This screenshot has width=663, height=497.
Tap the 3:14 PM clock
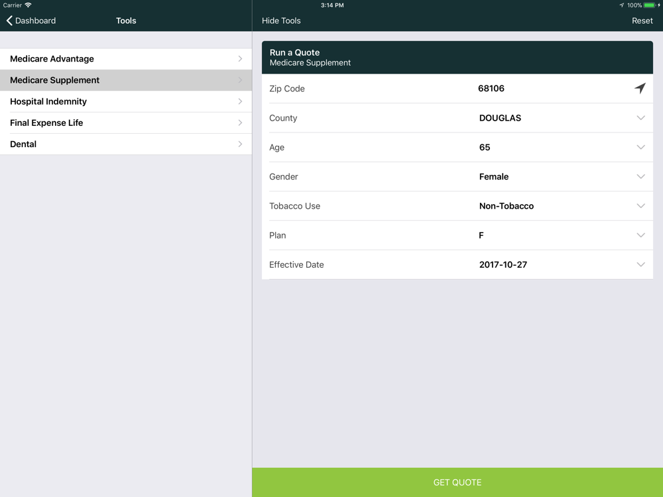[332, 5]
